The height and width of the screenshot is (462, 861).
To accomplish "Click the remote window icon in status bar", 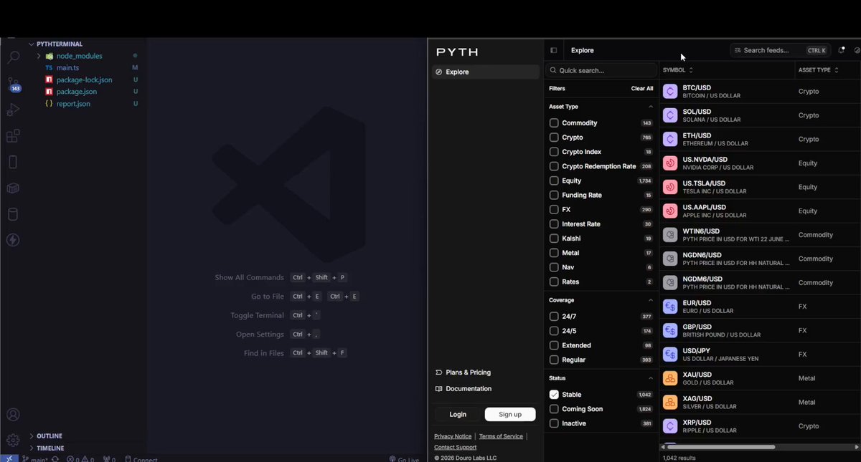I will point(9,458).
